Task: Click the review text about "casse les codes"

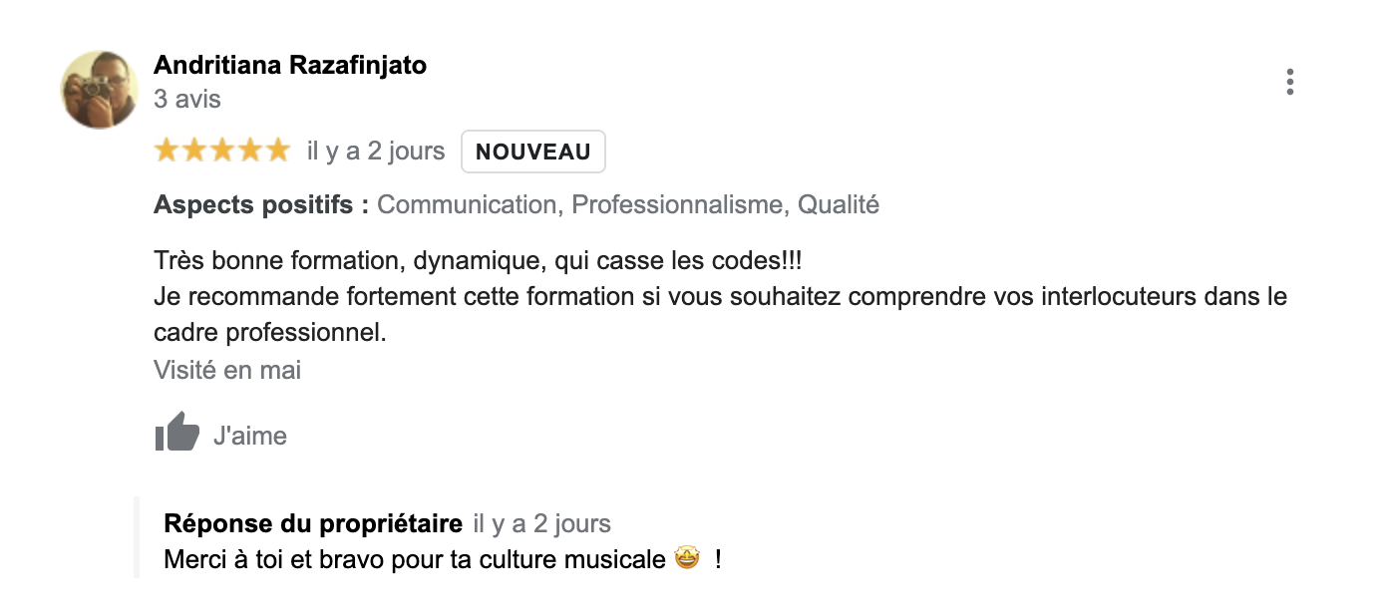Action: click(x=478, y=262)
